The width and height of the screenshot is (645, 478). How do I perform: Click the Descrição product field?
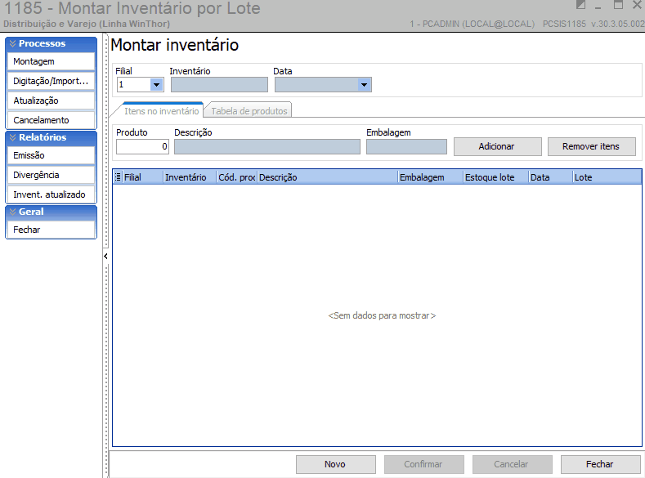pos(267,147)
